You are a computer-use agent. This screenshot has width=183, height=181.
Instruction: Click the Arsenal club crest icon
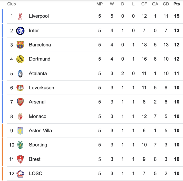tap(20, 102)
